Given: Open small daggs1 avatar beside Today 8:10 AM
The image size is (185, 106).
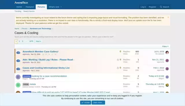Looking at the screenshot, I should click(x=167, y=77).
